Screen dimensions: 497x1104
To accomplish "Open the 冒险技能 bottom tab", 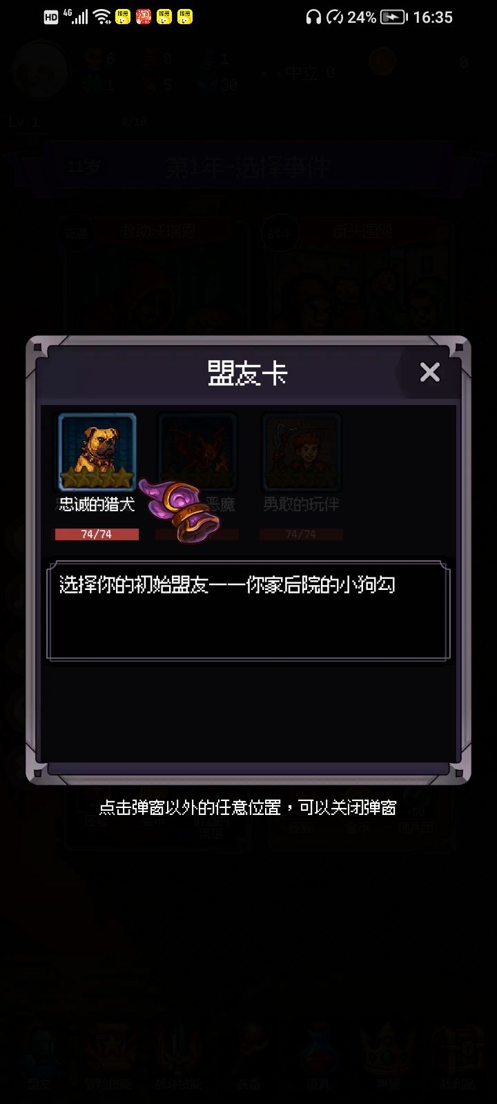I will 108,1056.
